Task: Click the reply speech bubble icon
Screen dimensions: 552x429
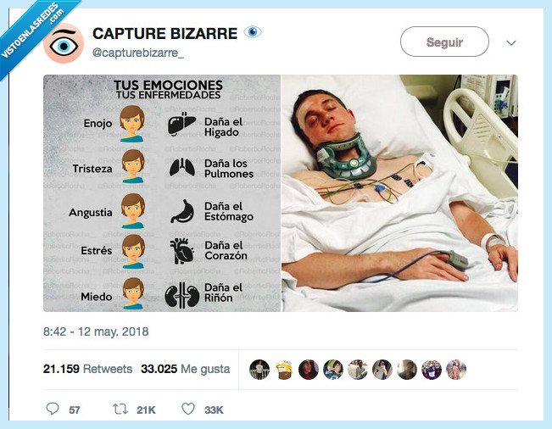Action: click(x=53, y=409)
